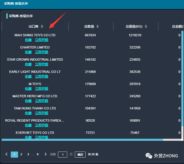Viewport: 184px width, 164px height.
Task: Go to page 3
Action: click(28, 154)
